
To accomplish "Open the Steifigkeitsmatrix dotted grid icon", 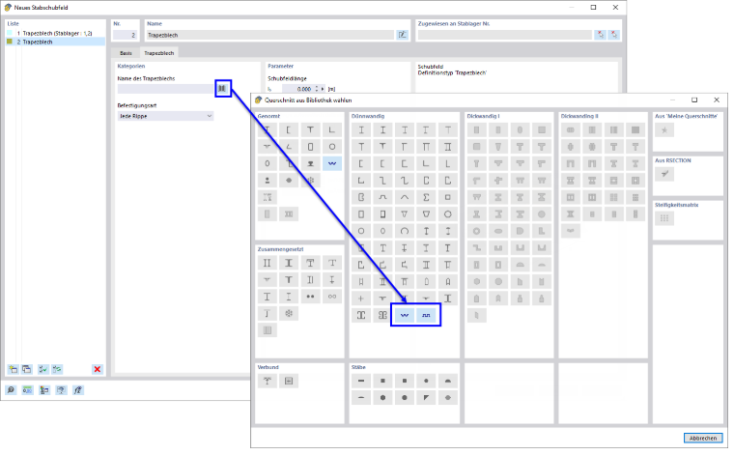I will (x=664, y=218).
